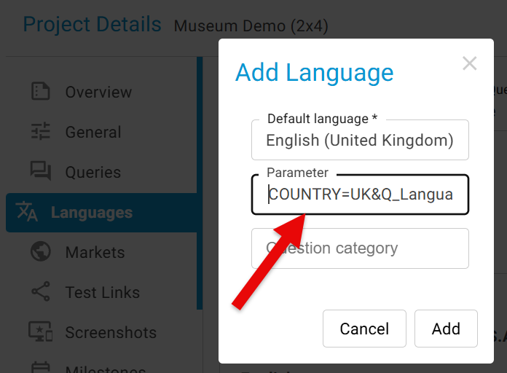
Task: Select the Markets sidebar item
Action: point(95,253)
